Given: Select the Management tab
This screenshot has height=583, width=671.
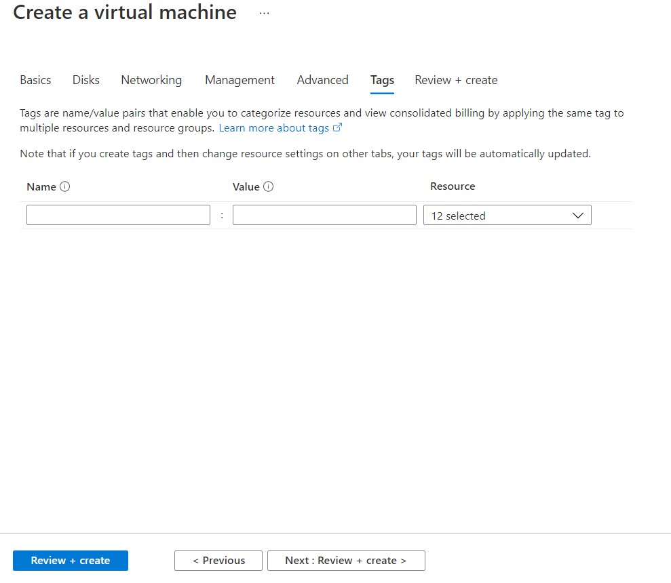Looking at the screenshot, I should [x=239, y=80].
